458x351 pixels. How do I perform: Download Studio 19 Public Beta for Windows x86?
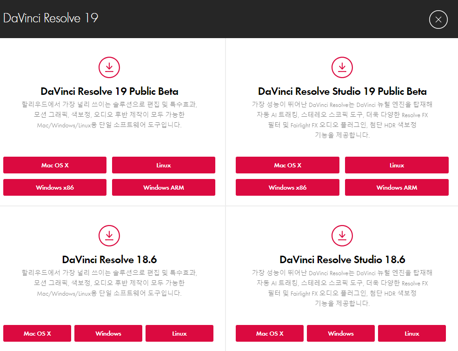[x=287, y=187]
